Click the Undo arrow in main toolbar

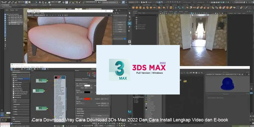[x=3, y=3]
